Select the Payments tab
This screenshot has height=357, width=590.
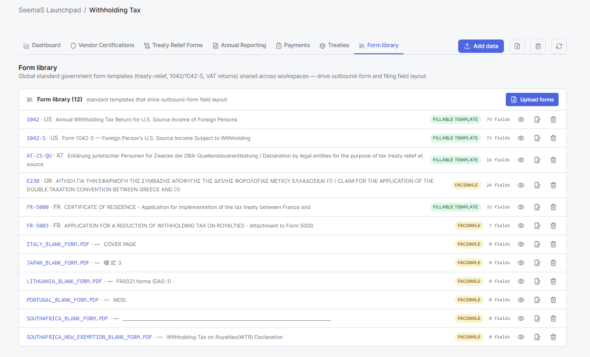tap(293, 45)
